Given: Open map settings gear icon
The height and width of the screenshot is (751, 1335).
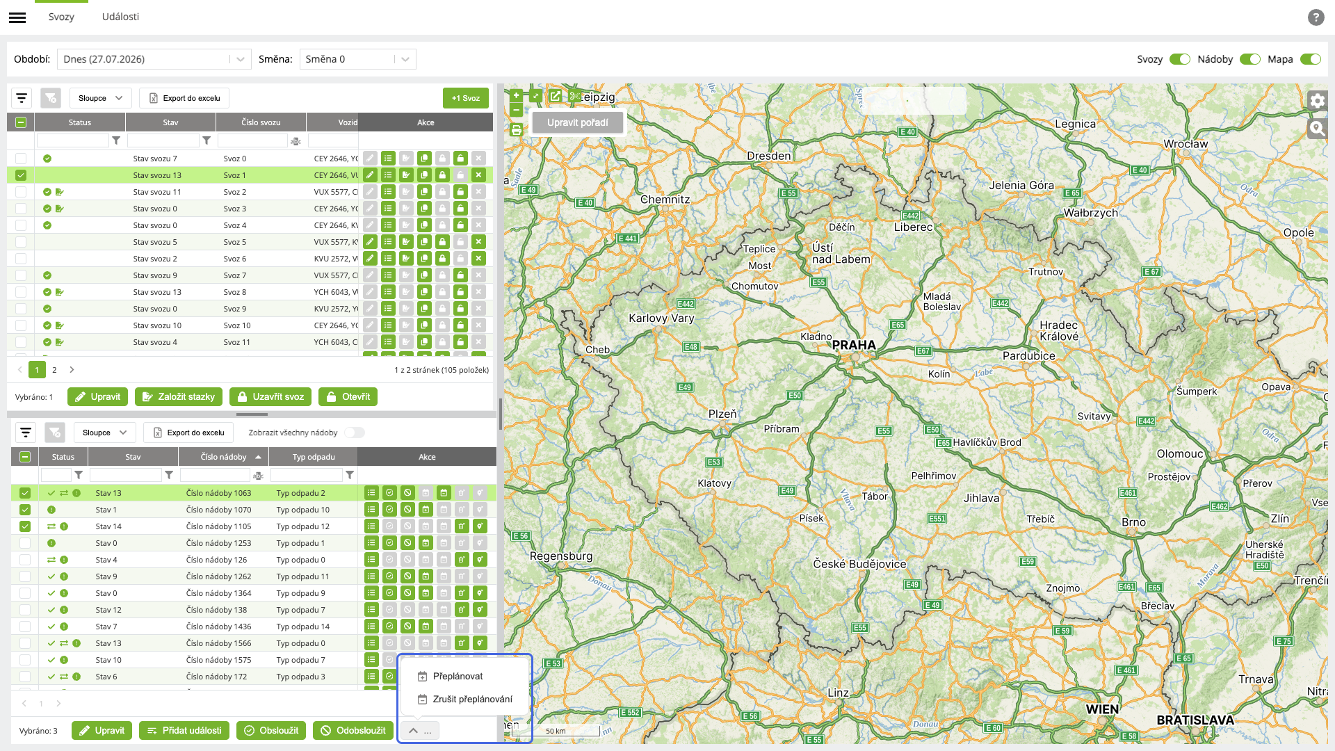Looking at the screenshot, I should (x=1317, y=101).
